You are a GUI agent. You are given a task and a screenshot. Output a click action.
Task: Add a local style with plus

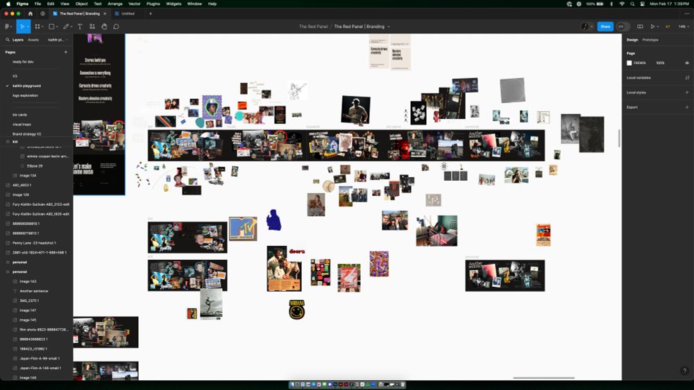687,92
